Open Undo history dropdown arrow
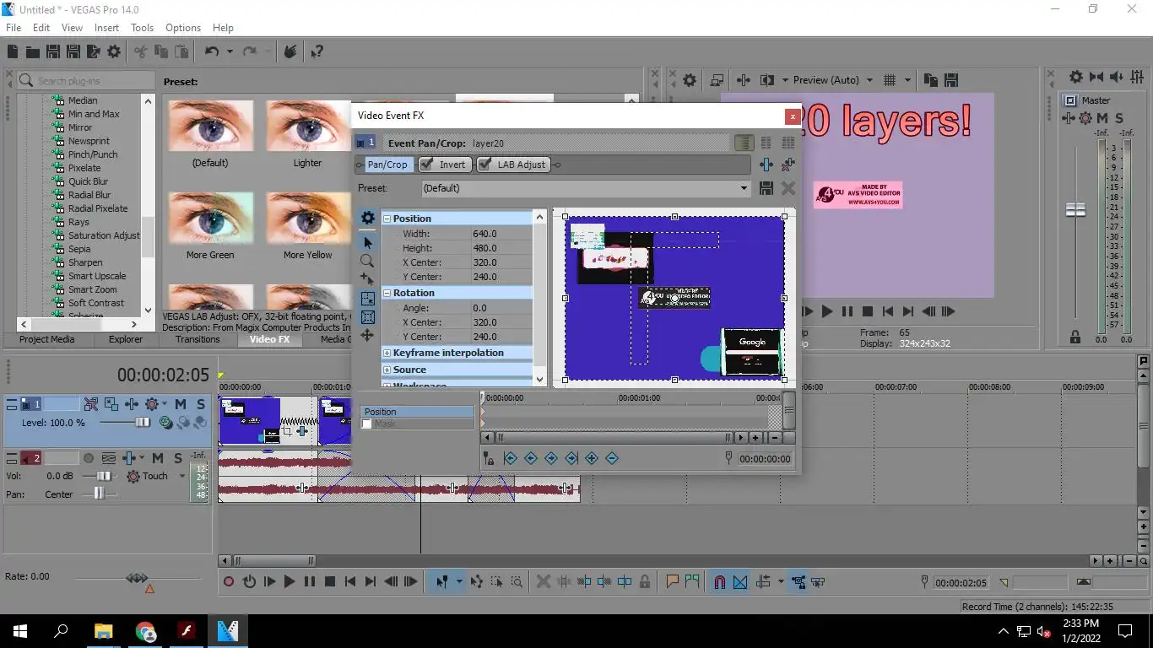Screen dimensions: 1153x648 point(230,52)
